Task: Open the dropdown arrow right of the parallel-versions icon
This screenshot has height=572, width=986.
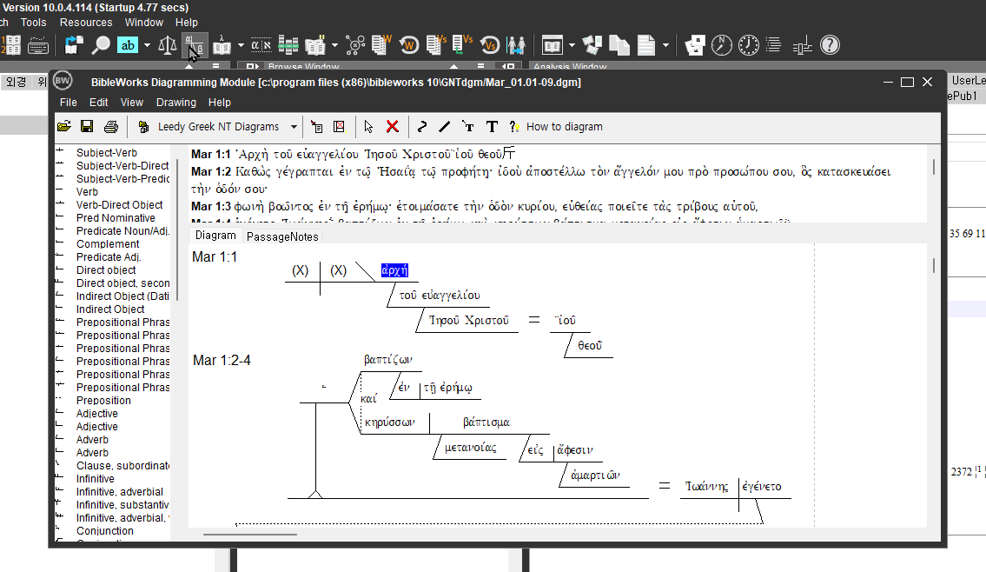Action: point(334,44)
